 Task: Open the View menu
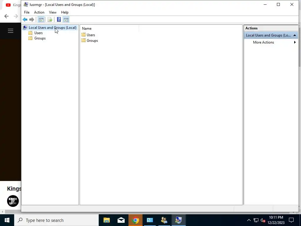coord(53,12)
